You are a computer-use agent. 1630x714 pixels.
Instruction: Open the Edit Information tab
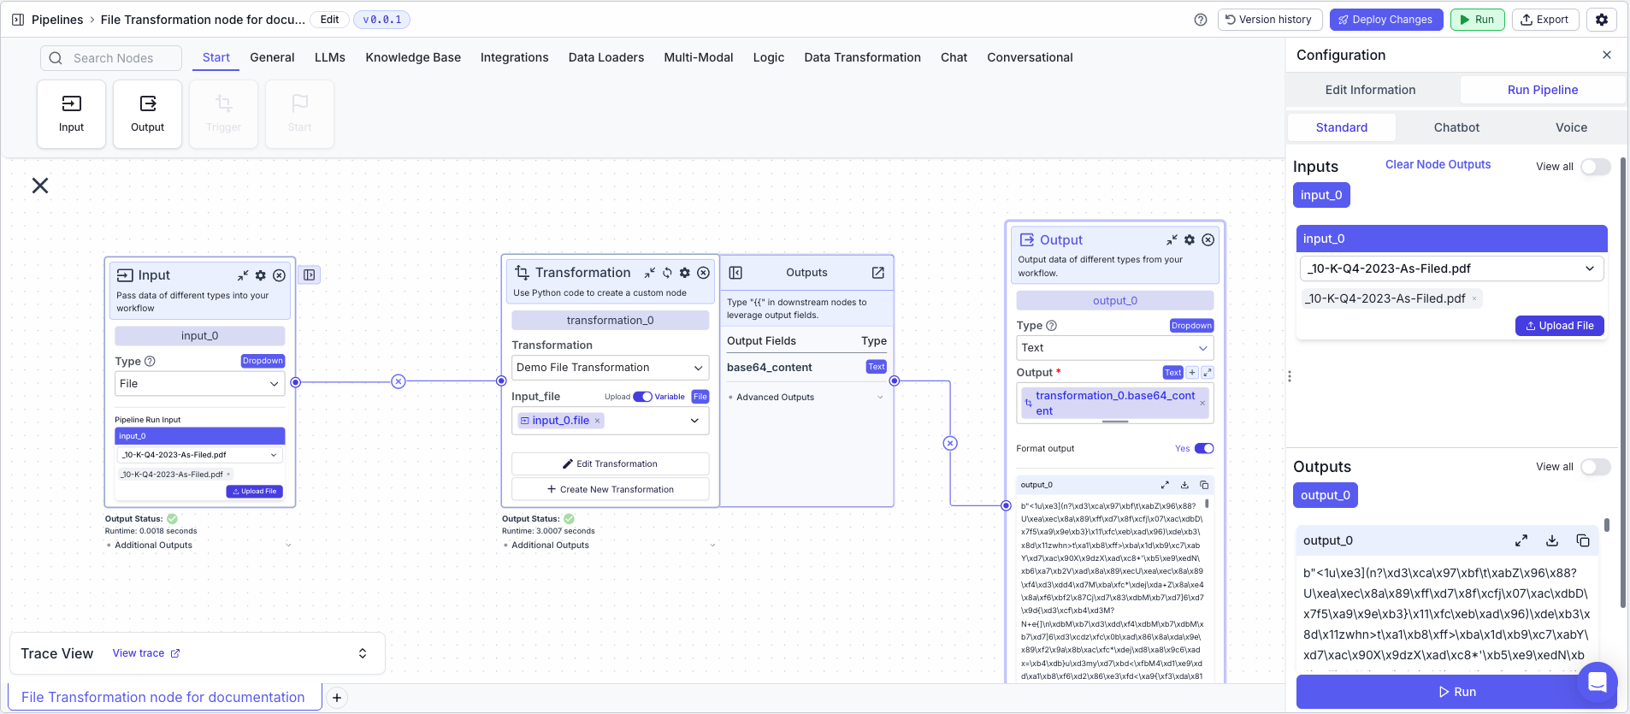click(1370, 90)
